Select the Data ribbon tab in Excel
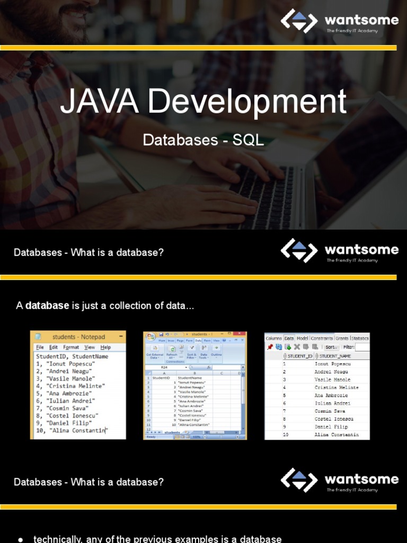The width and height of the screenshot is (407, 543). click(198, 340)
